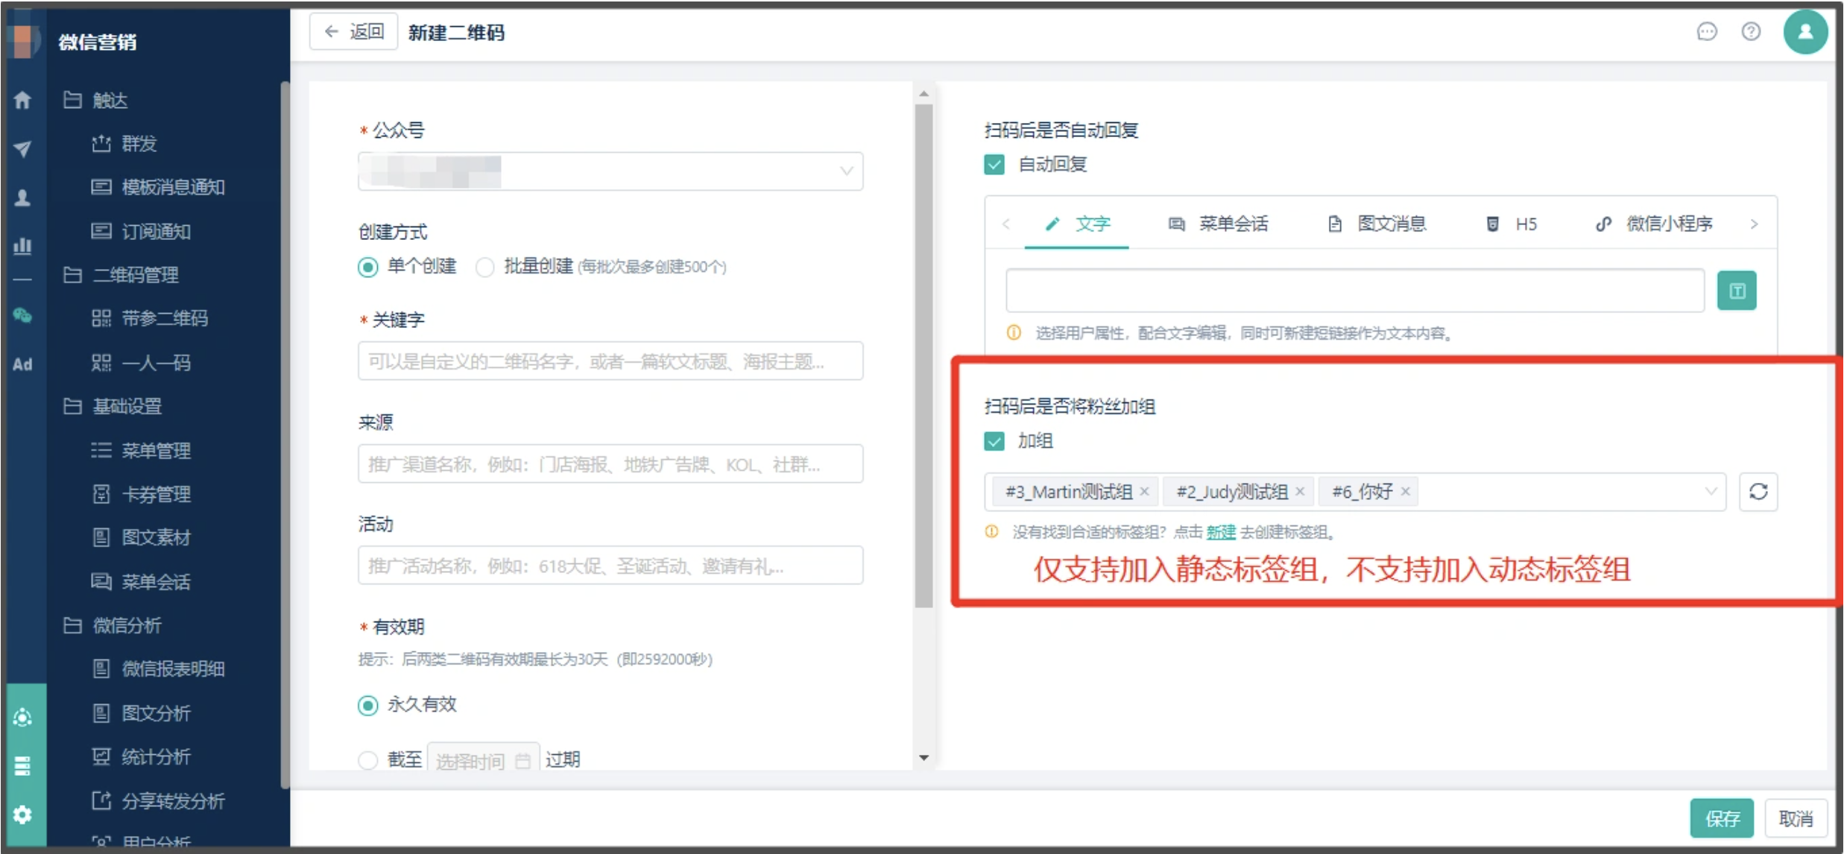Click the 新建 link to create tag group
This screenshot has height=854, width=1844.
point(1221,532)
